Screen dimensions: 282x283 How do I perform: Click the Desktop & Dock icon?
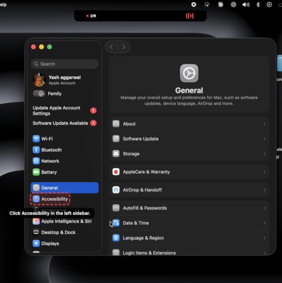36,232
